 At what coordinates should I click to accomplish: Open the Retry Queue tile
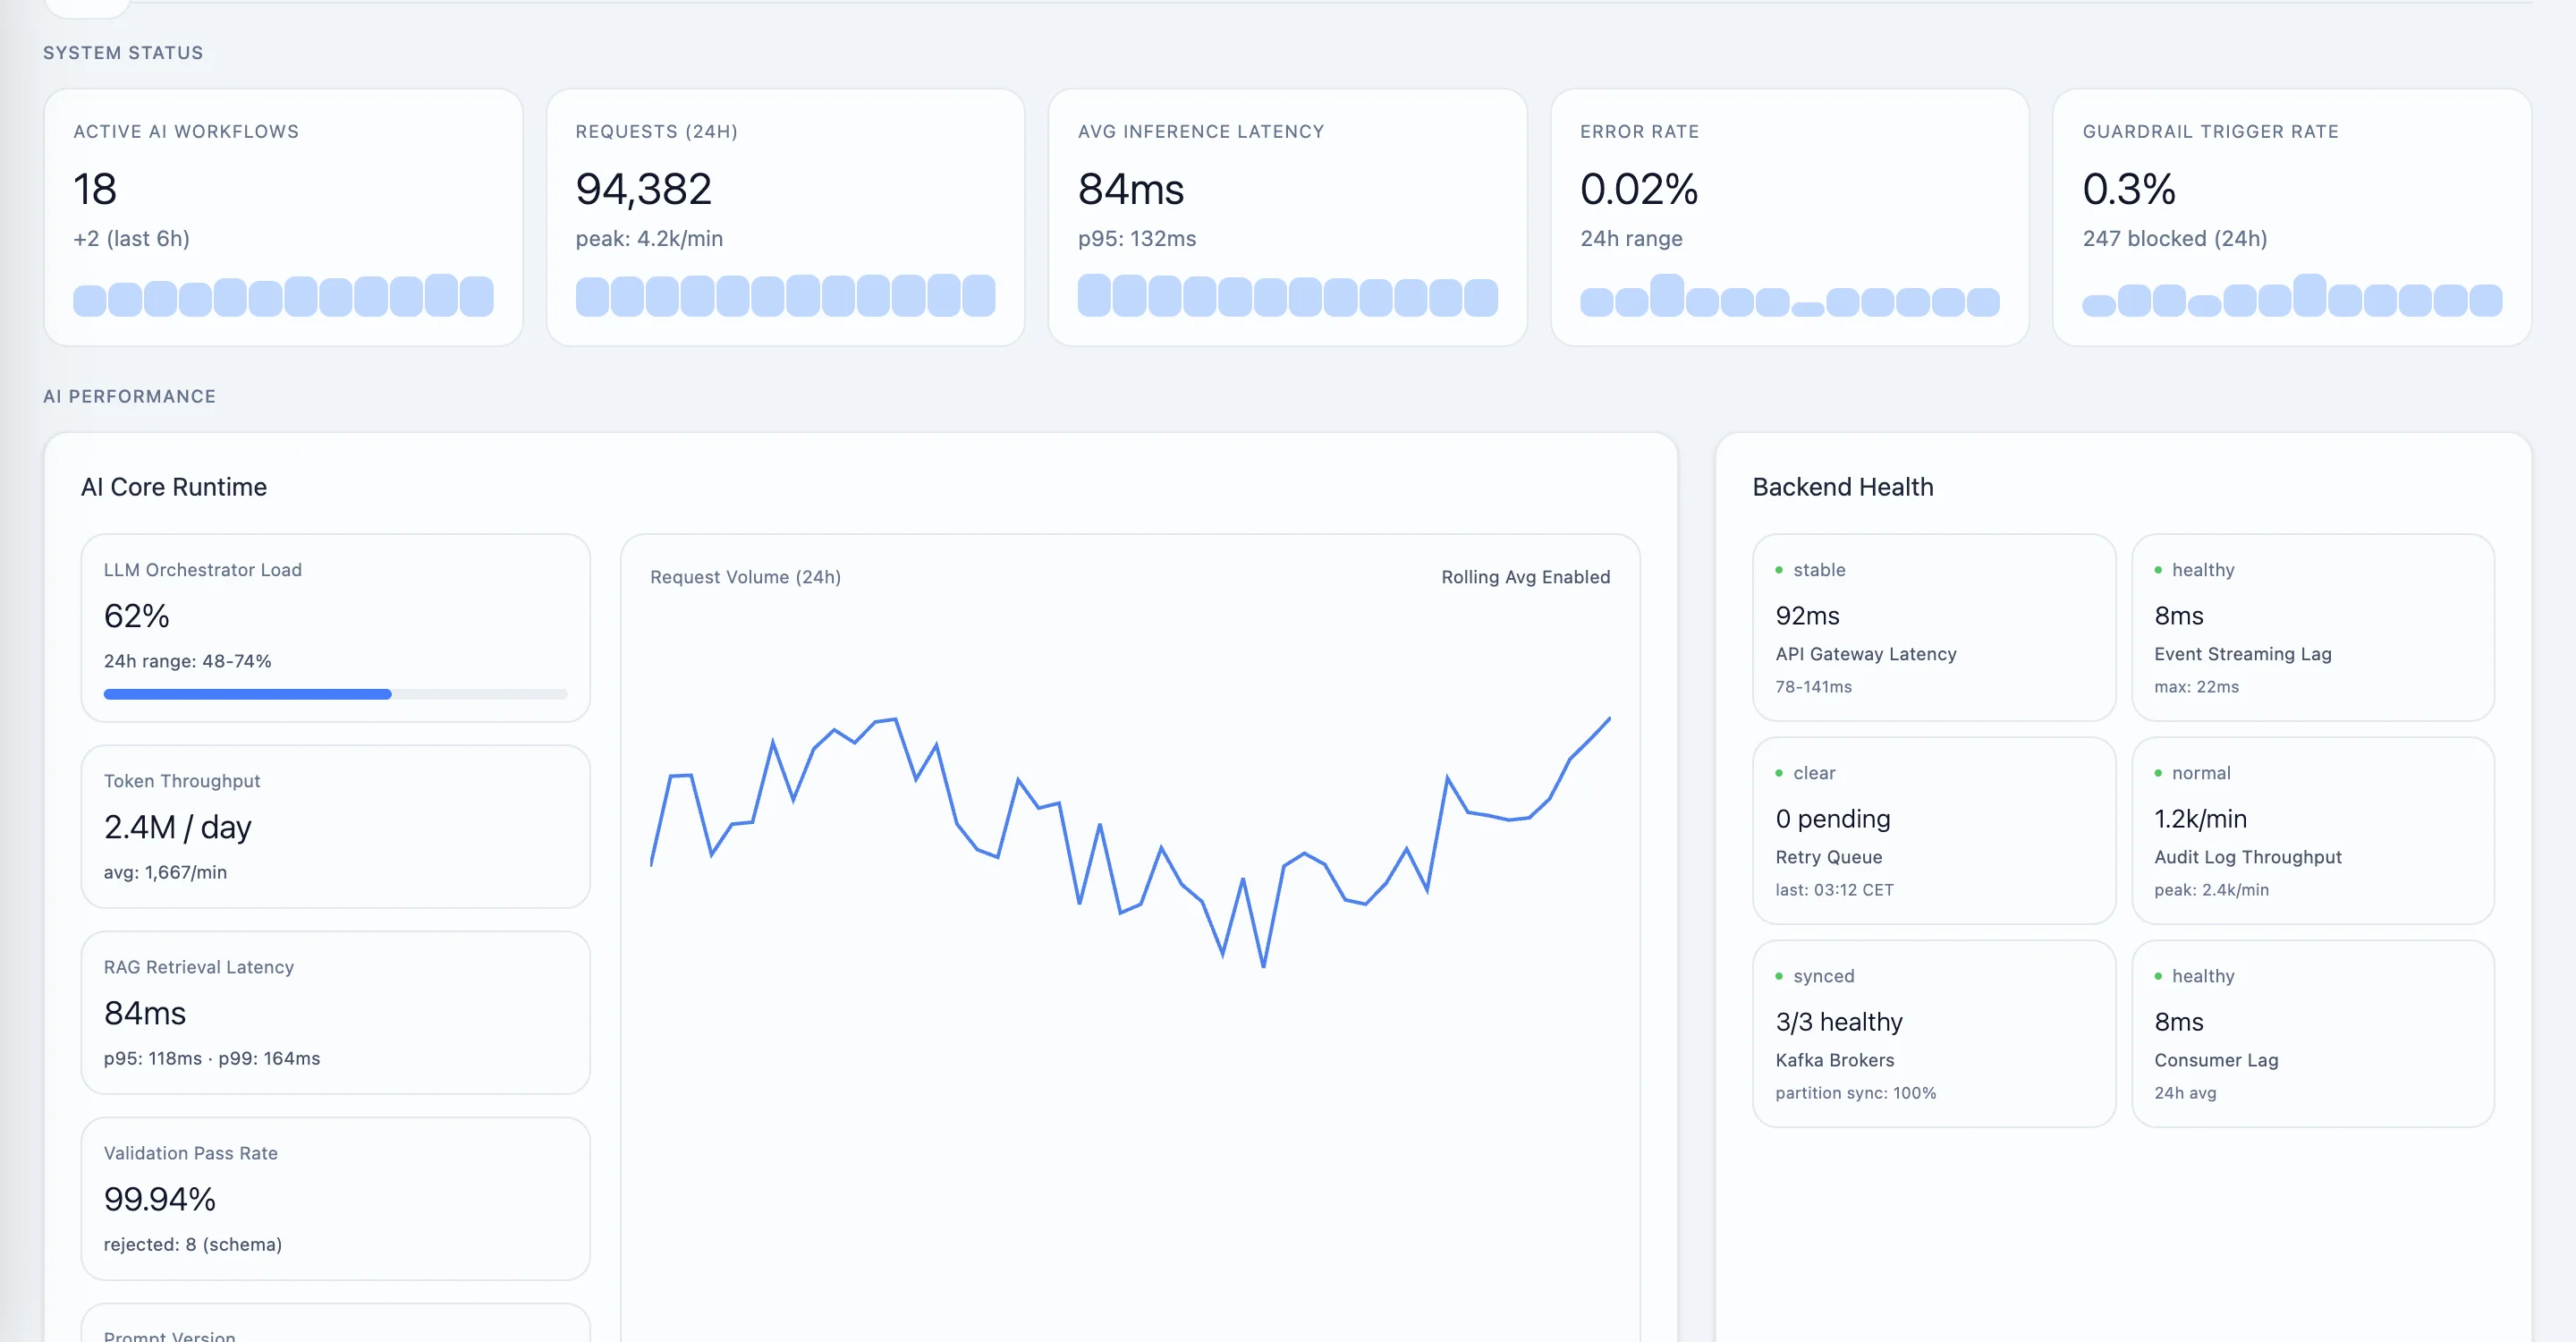pos(1933,830)
